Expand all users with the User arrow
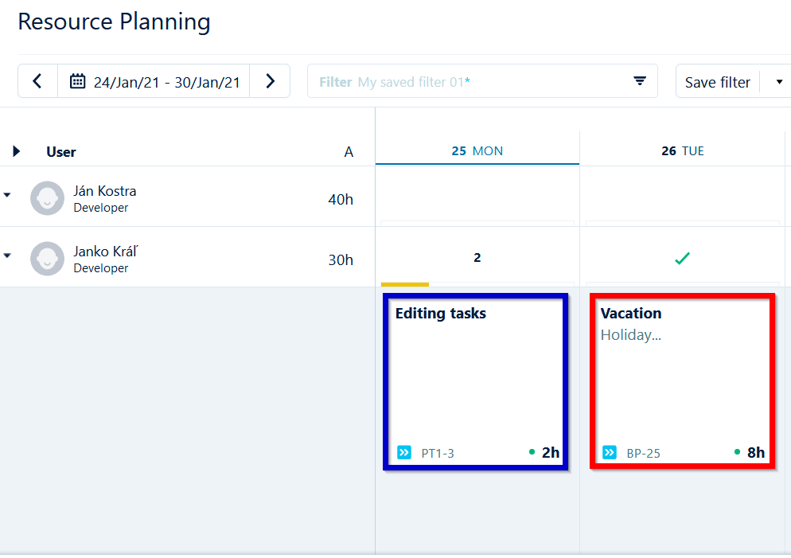 [x=17, y=151]
